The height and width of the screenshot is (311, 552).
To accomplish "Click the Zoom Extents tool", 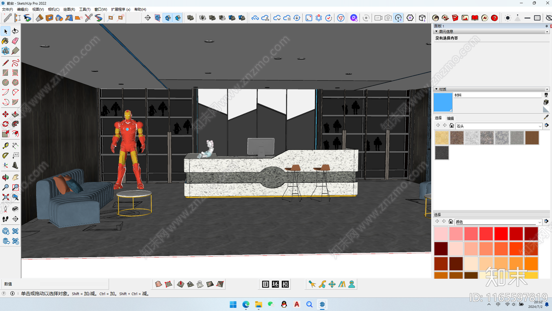I will pos(6,197).
